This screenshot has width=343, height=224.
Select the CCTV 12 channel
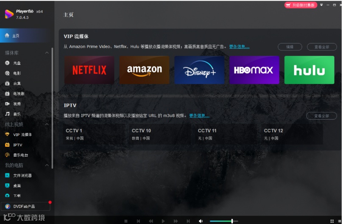click(x=293, y=134)
